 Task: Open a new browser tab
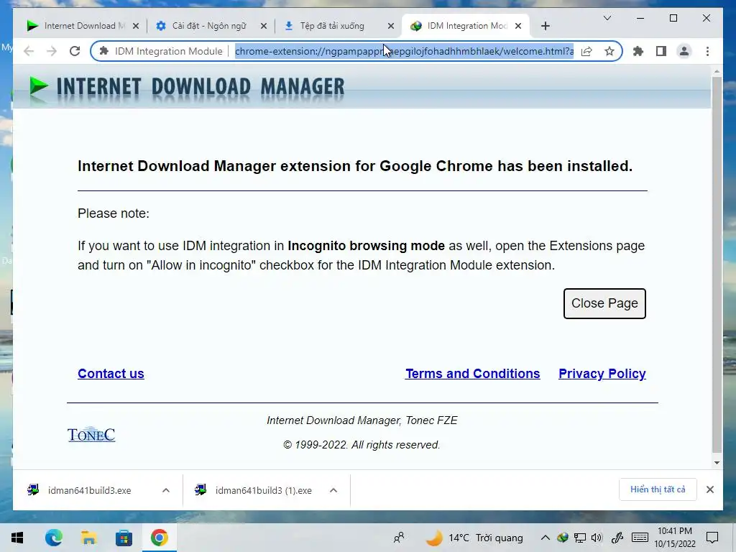545,26
